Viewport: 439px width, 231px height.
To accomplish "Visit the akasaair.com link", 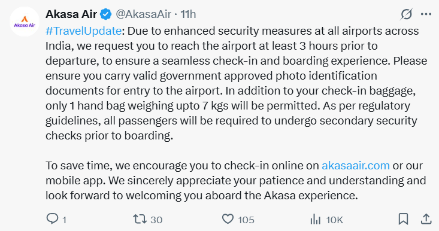I will (x=356, y=166).
